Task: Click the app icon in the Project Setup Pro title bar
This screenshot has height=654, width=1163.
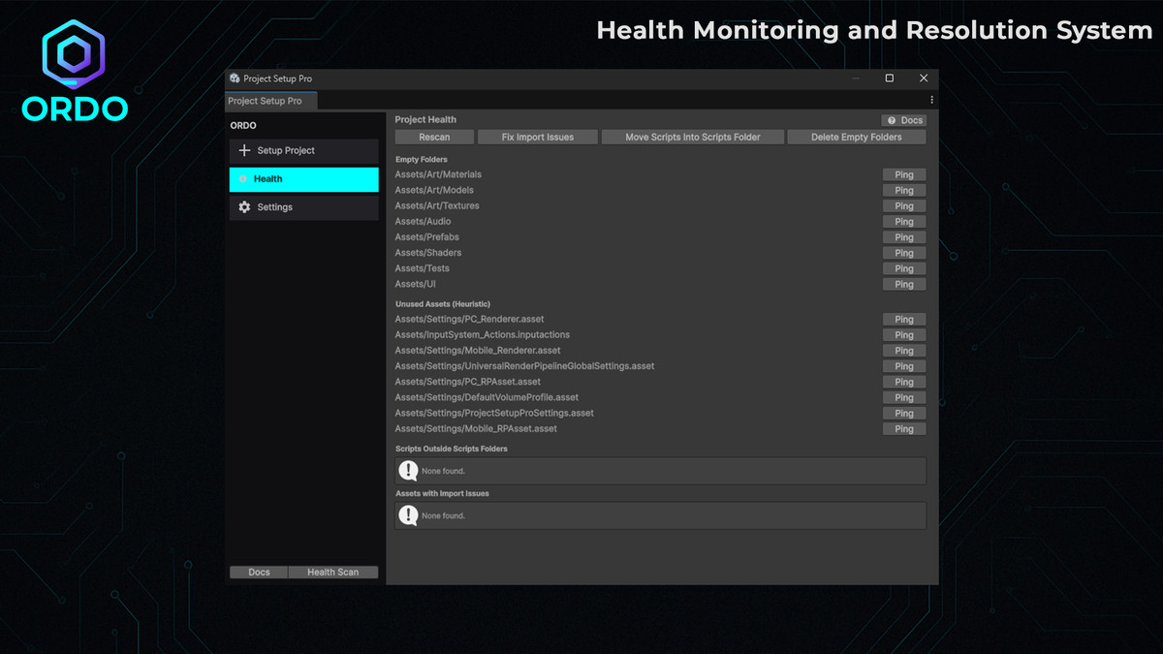Action: [x=234, y=78]
